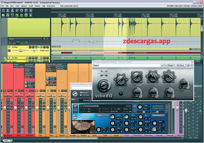Toggle the auto-crossfade toolbar icon
This screenshot has width=204, height=143.
click(x=3, y=15)
